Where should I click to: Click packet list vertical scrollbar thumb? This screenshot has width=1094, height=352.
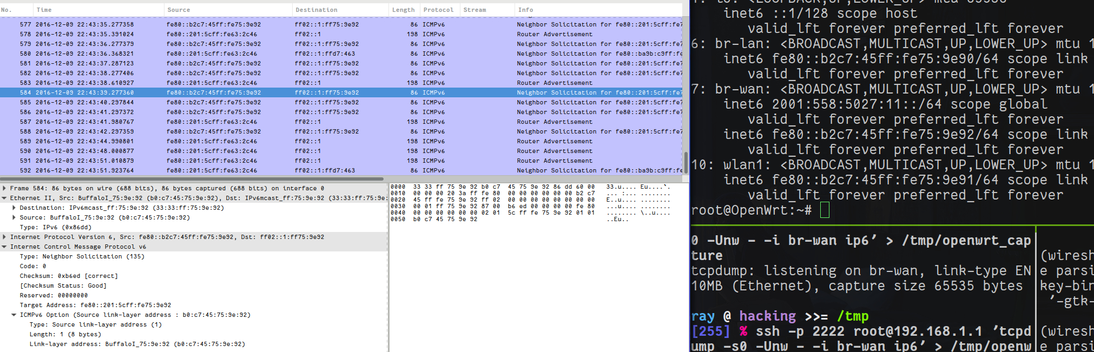[x=686, y=162]
